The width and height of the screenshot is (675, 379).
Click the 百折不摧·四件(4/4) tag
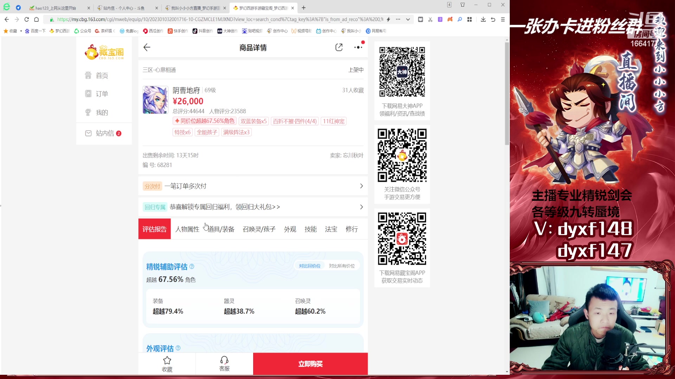point(295,121)
